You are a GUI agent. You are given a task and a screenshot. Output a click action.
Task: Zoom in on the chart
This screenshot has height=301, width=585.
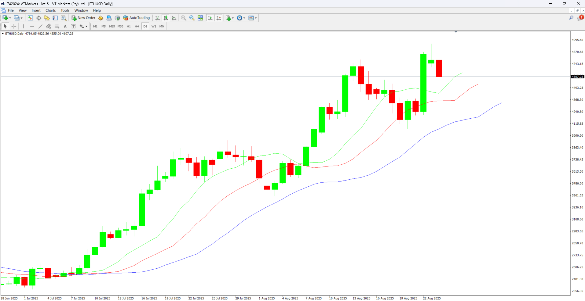click(x=184, y=18)
